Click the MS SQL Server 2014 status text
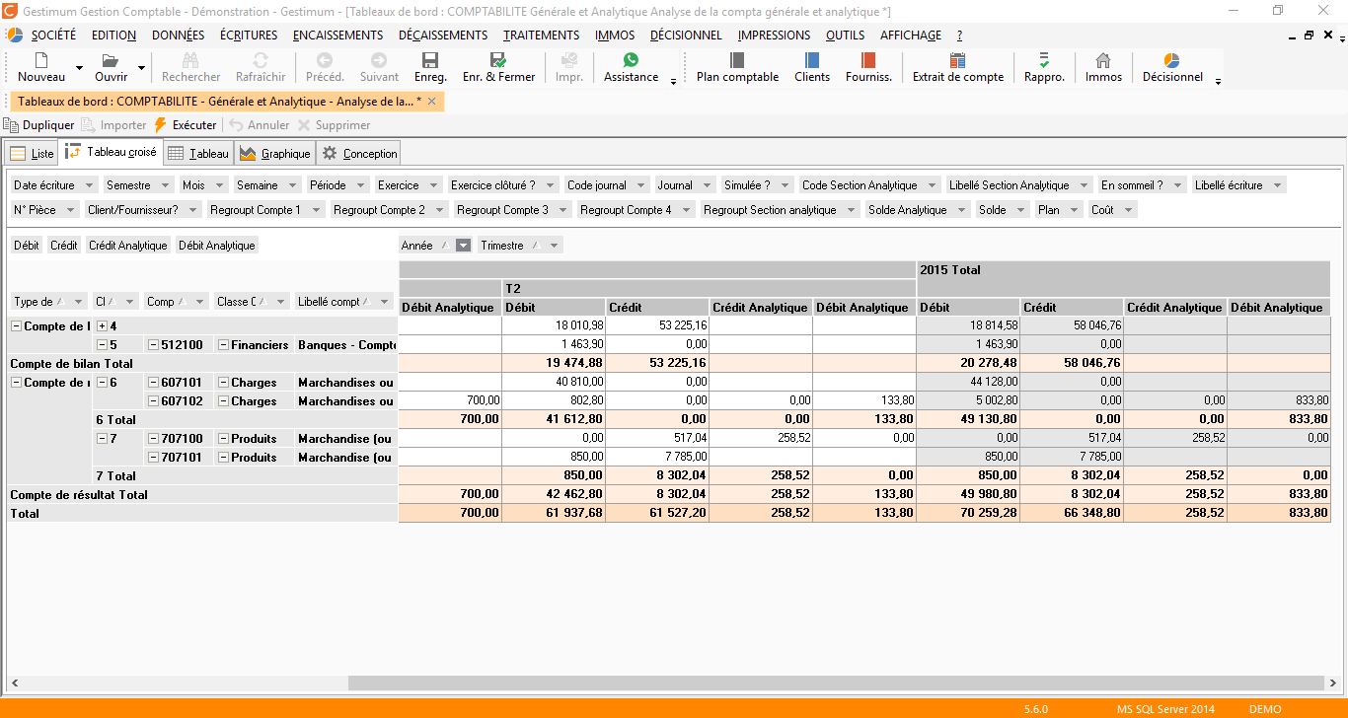The width and height of the screenshot is (1348, 718). (x=1165, y=709)
